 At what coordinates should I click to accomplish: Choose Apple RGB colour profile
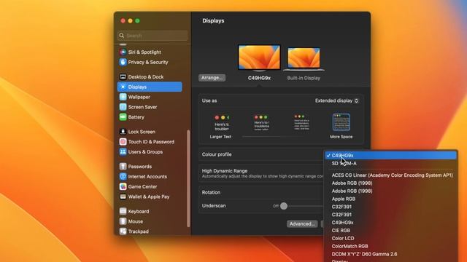pyautogui.click(x=390, y=199)
